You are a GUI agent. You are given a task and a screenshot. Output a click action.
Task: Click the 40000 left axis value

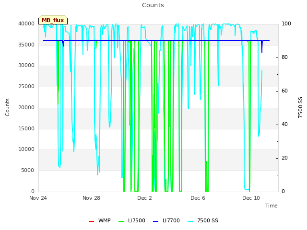[x=26, y=23]
